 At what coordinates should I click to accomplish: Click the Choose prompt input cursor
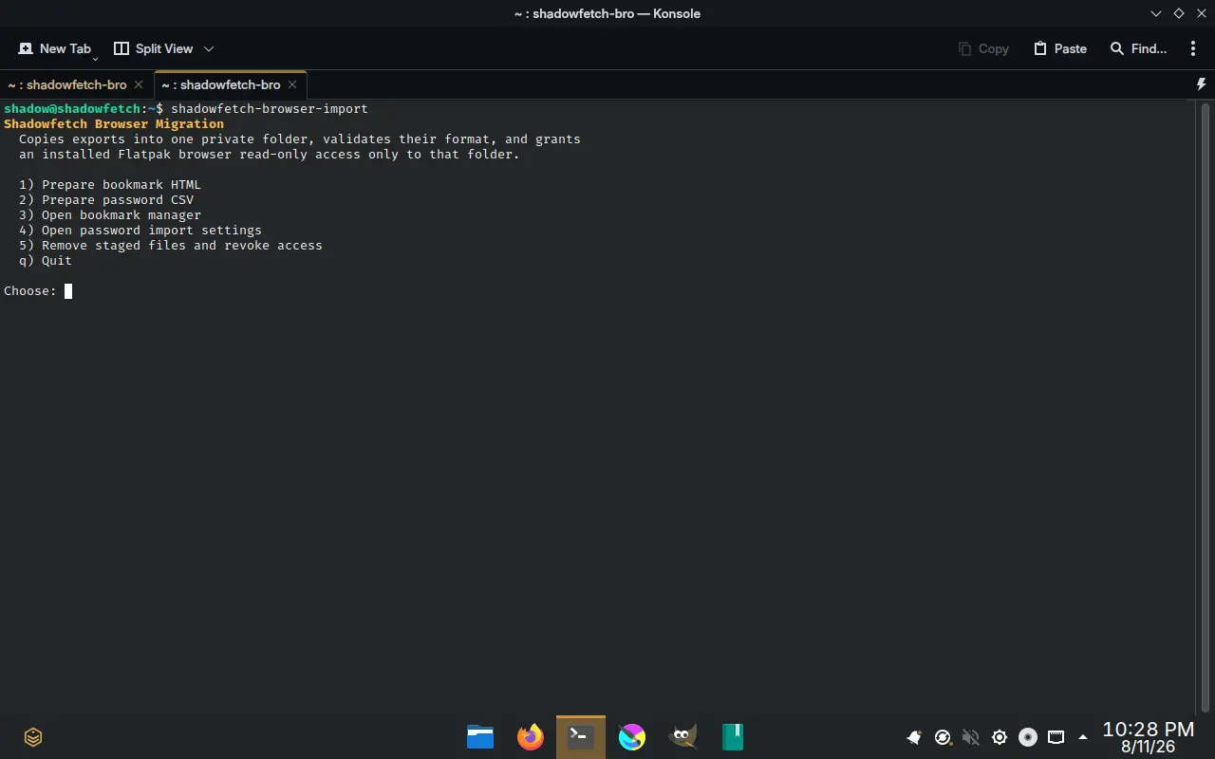(68, 291)
